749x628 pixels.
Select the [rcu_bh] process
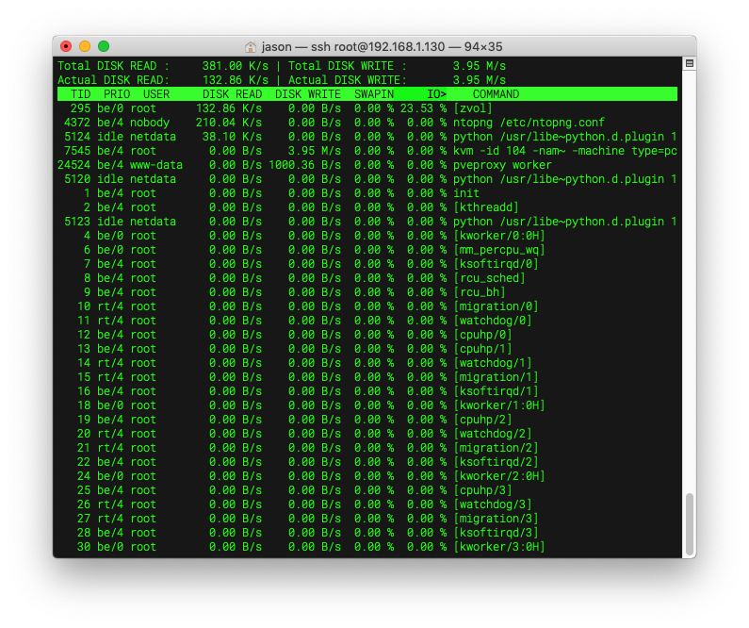click(x=480, y=292)
